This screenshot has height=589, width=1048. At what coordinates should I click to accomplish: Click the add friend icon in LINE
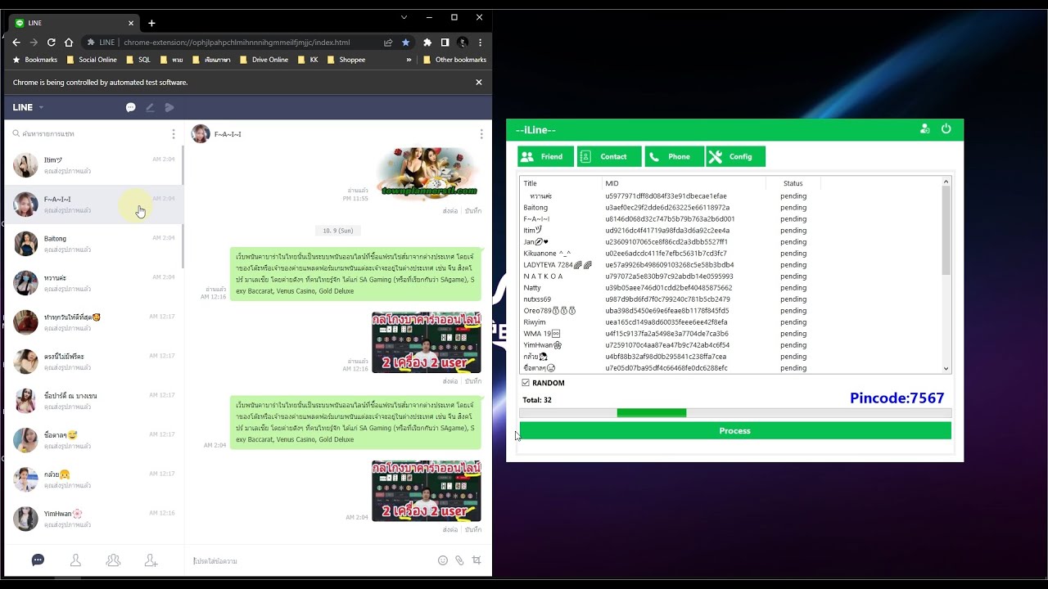pos(151,560)
